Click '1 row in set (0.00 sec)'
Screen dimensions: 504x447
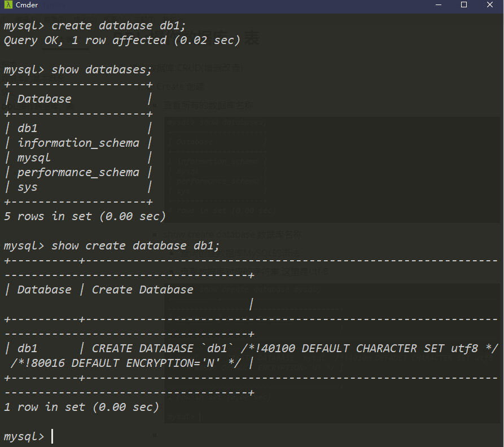tap(81, 407)
